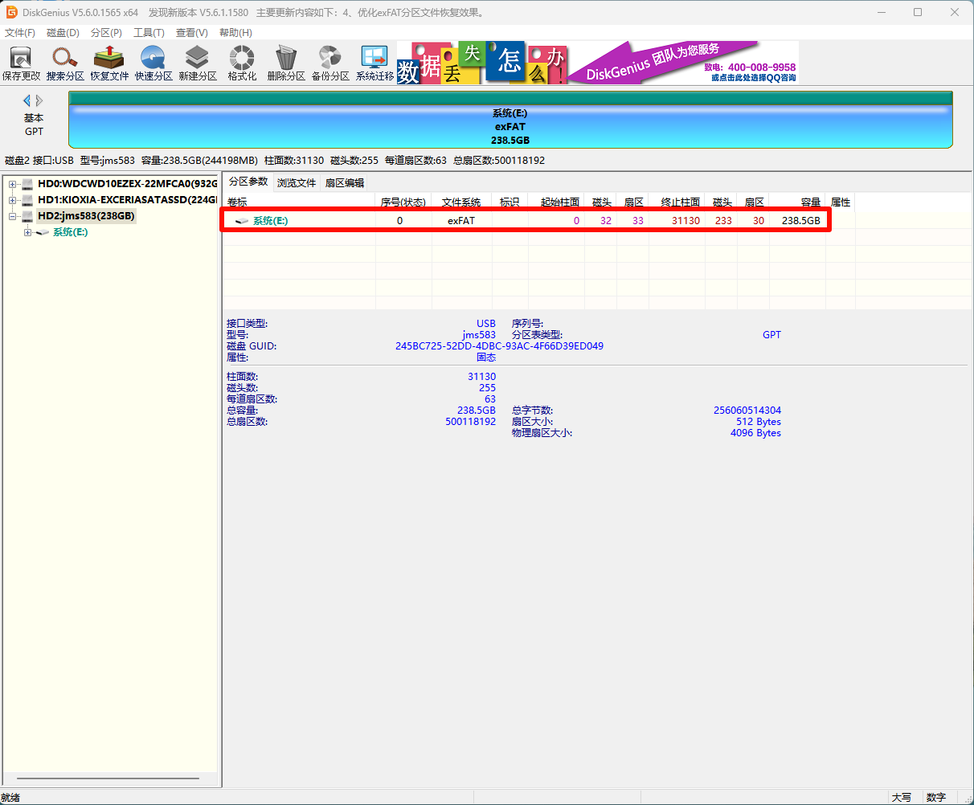The image size is (974, 805).
Task: Expand the HD1:KIOXIA-EXCERIA disk node
Action: (x=13, y=200)
